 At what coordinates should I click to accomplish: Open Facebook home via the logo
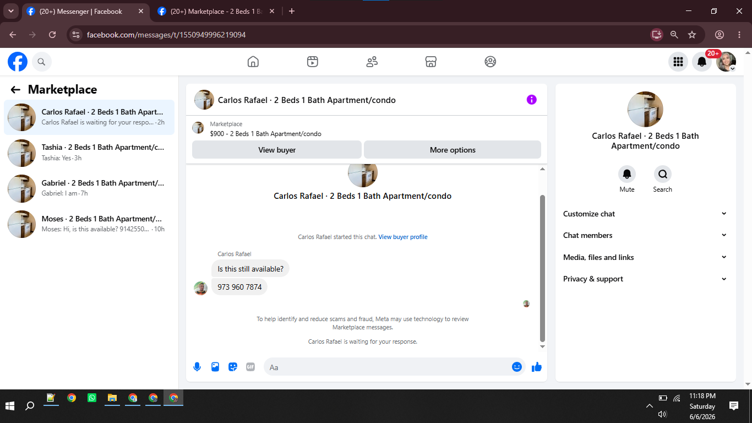coord(18,62)
